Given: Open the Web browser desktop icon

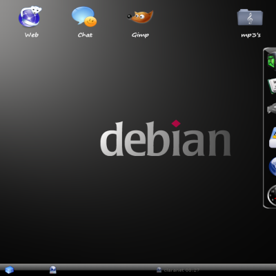Looking at the screenshot, I should pyautogui.click(x=30, y=17).
